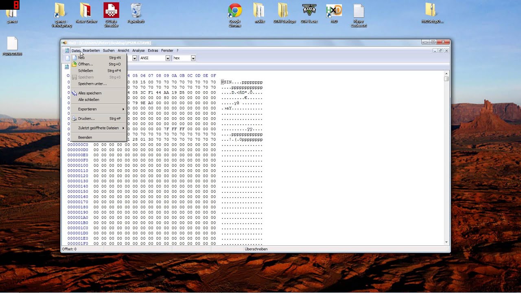Select Alles speichern menu entry

(98, 93)
